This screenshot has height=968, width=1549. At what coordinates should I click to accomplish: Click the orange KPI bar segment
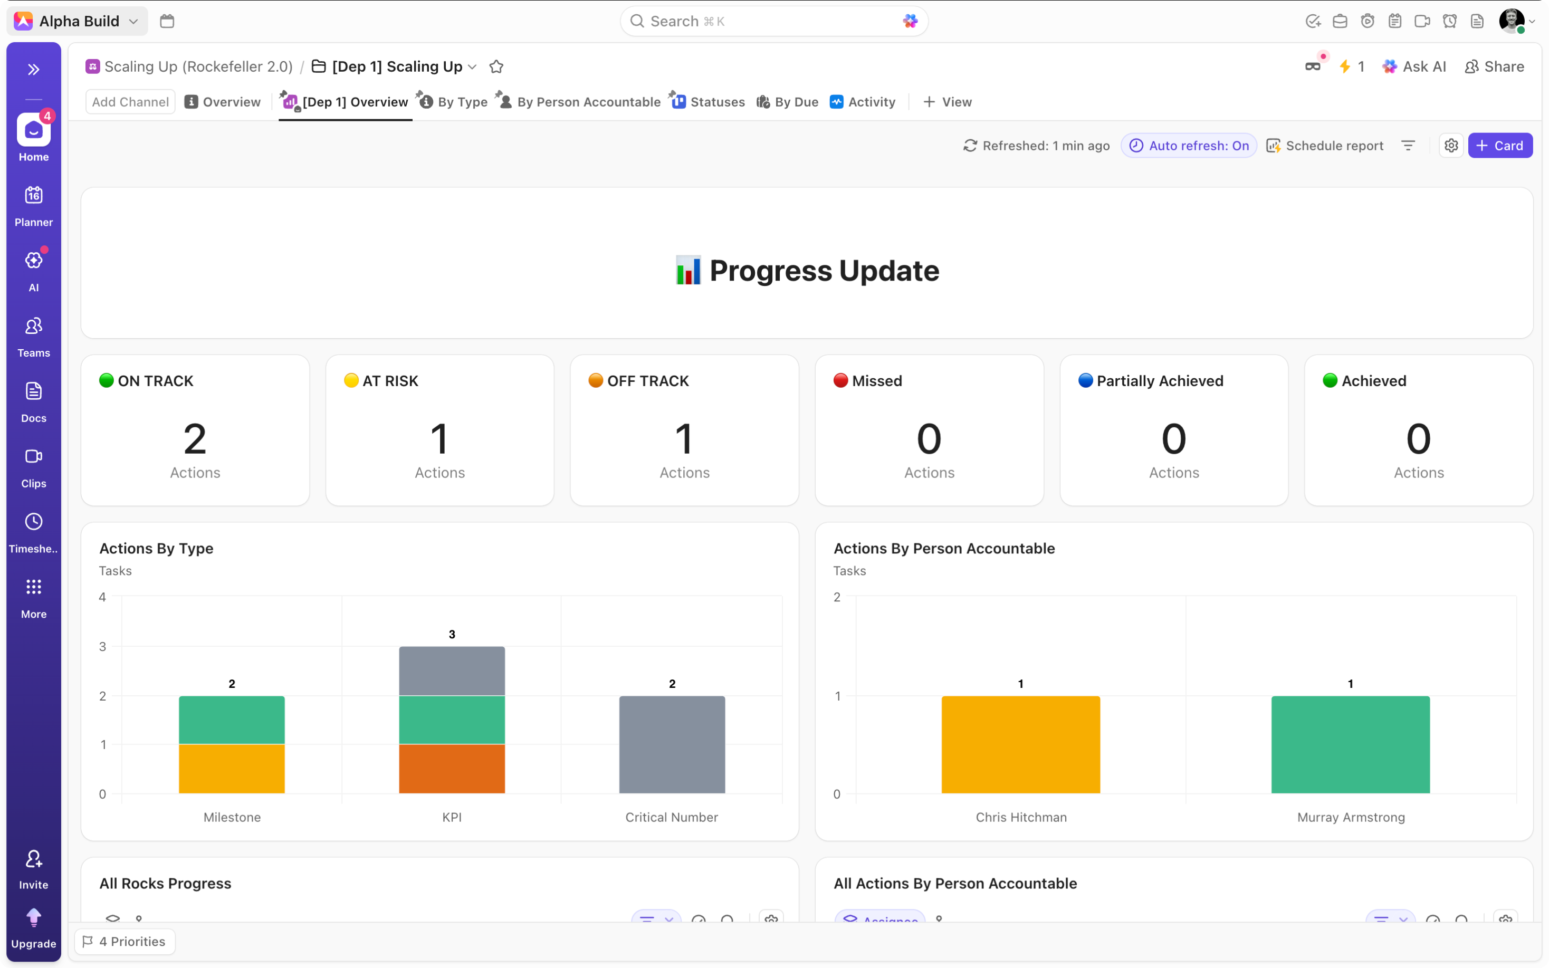tap(452, 768)
